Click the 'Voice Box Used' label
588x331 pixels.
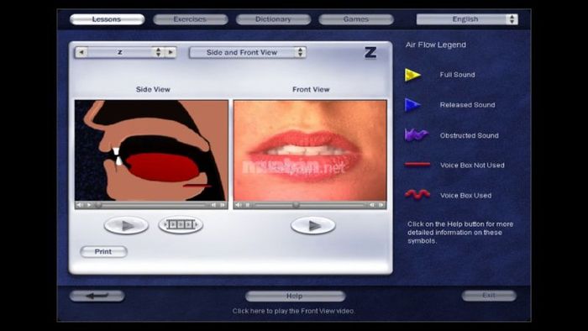(465, 196)
